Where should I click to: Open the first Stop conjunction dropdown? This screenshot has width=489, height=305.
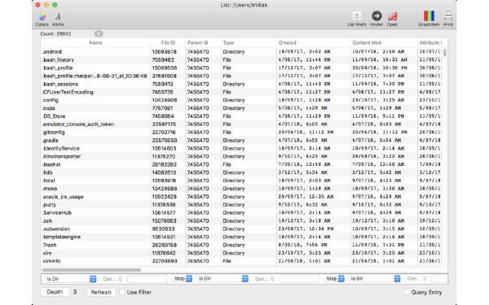[x=182, y=278]
